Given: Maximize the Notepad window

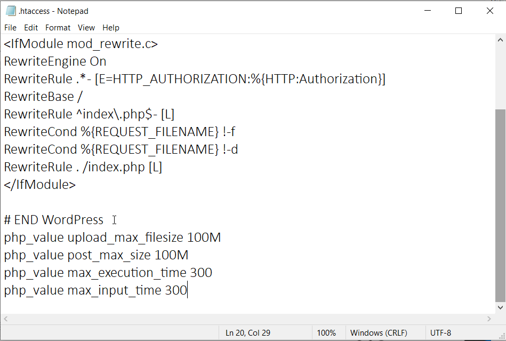Looking at the screenshot, I should 458,11.
